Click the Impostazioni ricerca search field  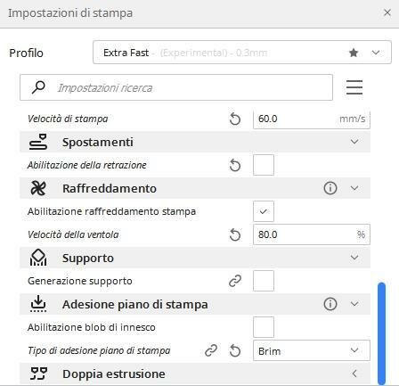(176, 87)
